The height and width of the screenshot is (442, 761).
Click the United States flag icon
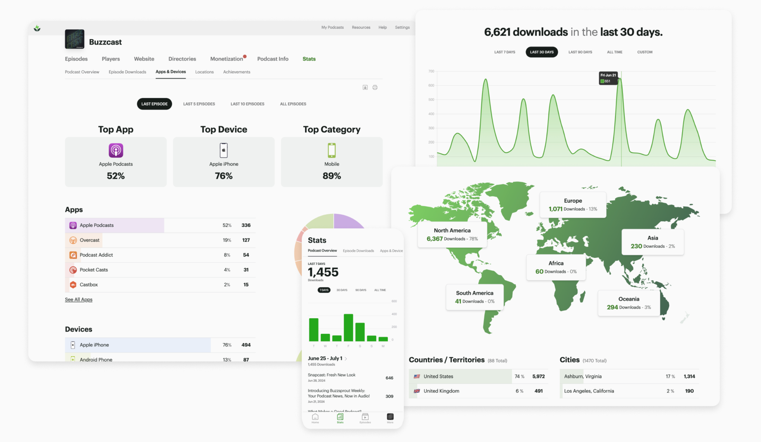[417, 377]
